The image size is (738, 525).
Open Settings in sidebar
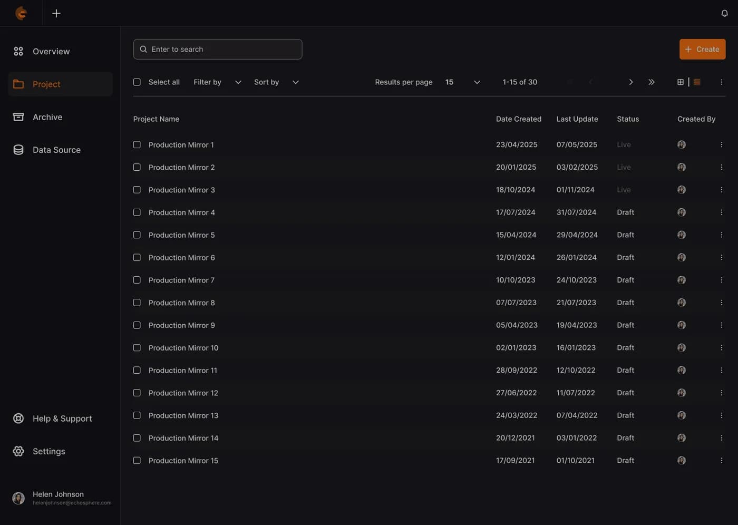(60, 451)
